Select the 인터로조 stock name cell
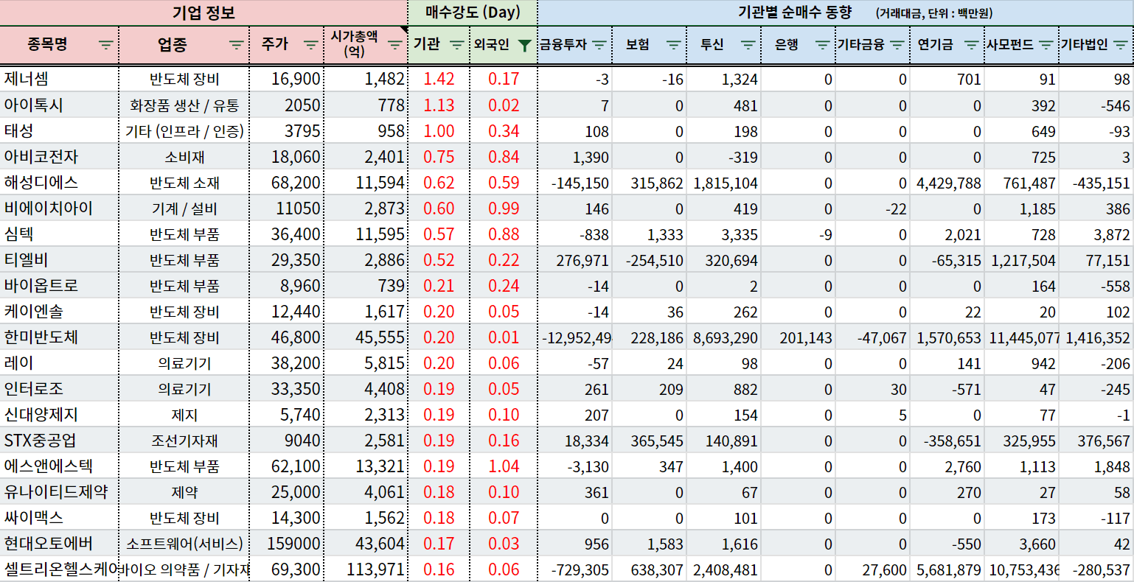This screenshot has width=1134, height=582. coord(59,388)
